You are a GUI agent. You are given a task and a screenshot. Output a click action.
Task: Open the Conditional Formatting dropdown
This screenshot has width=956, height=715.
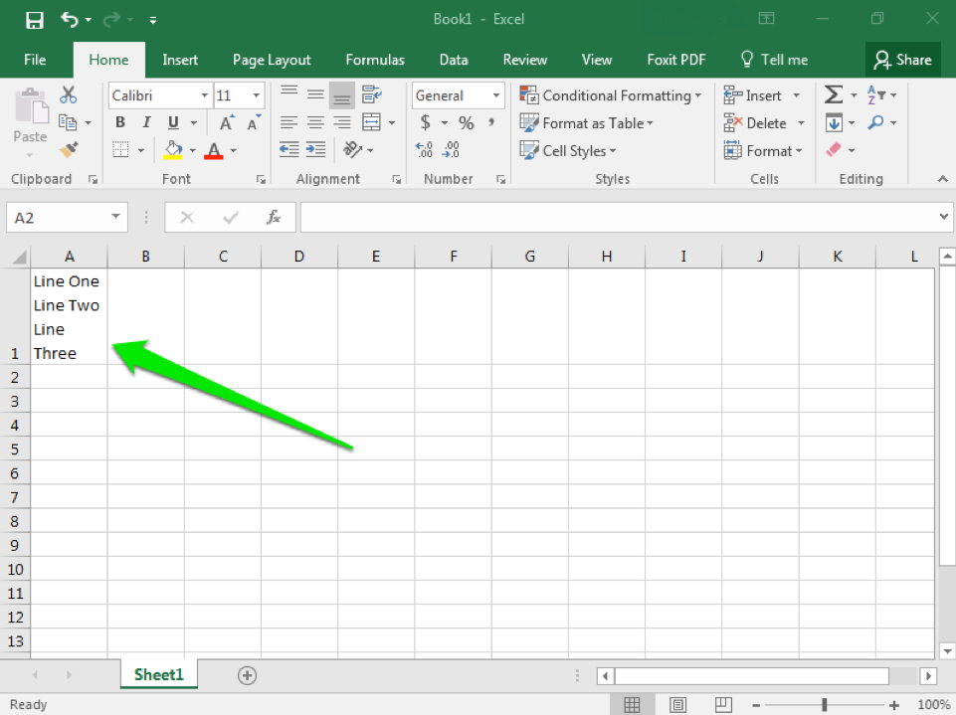[x=610, y=95]
